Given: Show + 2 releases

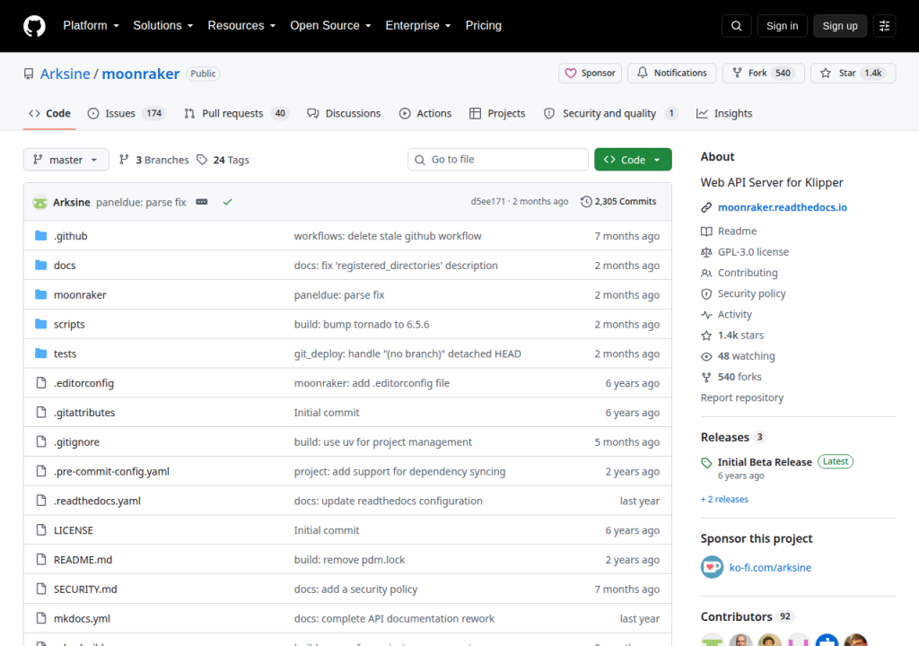Looking at the screenshot, I should [724, 499].
